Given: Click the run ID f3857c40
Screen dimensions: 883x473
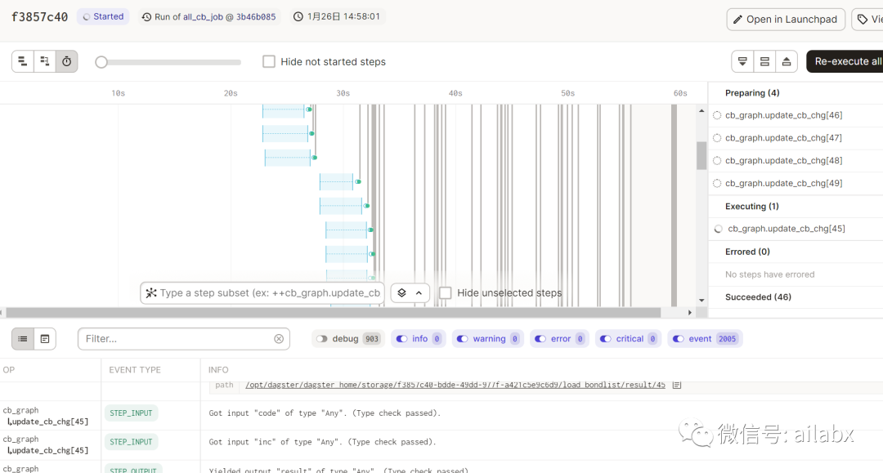Looking at the screenshot, I should pyautogui.click(x=39, y=17).
